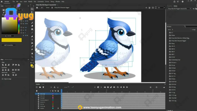Click the Add To Swatches button

coord(8,45)
